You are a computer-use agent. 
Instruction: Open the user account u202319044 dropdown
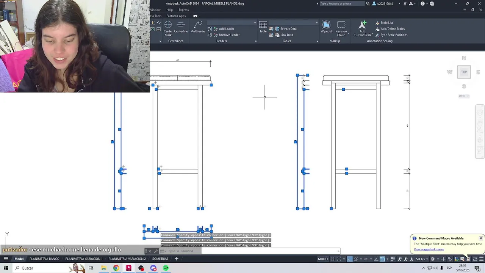click(385, 4)
